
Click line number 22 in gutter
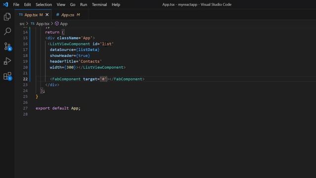coord(25,79)
